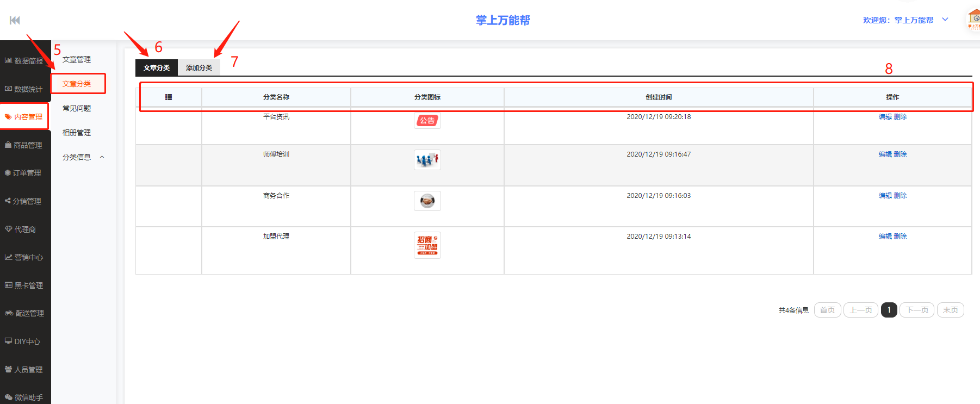Collapse sidebar using the top-left rewind icon
The image size is (980, 404).
(x=15, y=20)
